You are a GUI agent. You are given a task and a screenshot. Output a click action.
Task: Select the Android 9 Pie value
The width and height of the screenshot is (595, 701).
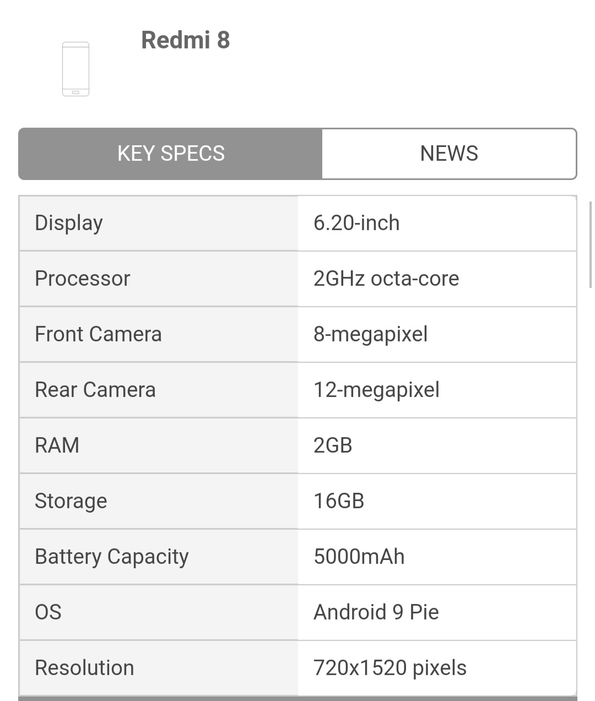point(376,612)
